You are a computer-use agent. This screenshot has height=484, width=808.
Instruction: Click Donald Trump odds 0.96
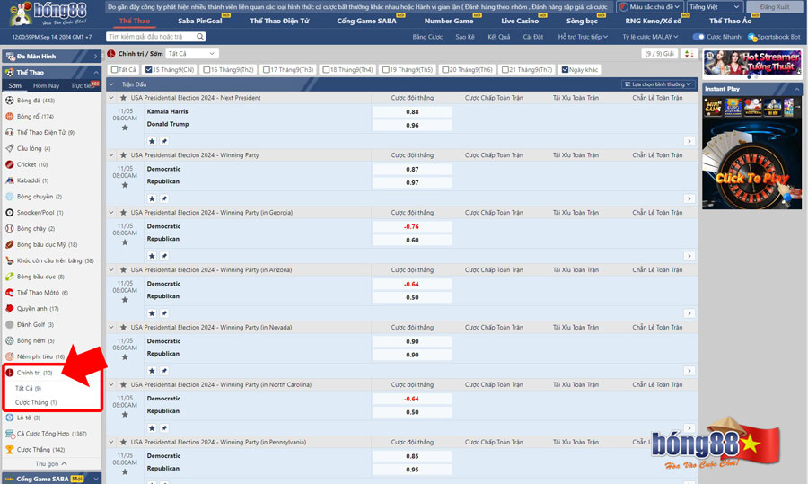(x=412, y=125)
